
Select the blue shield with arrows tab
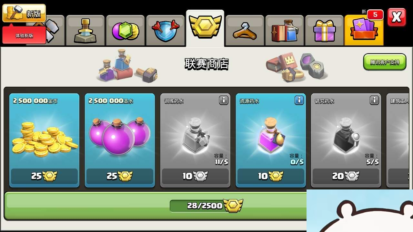165,31
